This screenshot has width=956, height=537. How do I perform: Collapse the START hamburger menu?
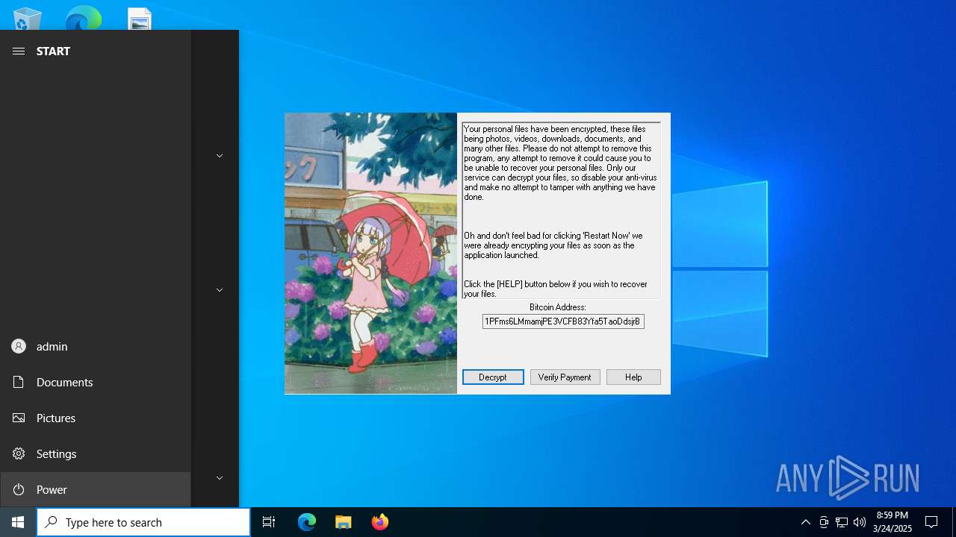[x=19, y=51]
